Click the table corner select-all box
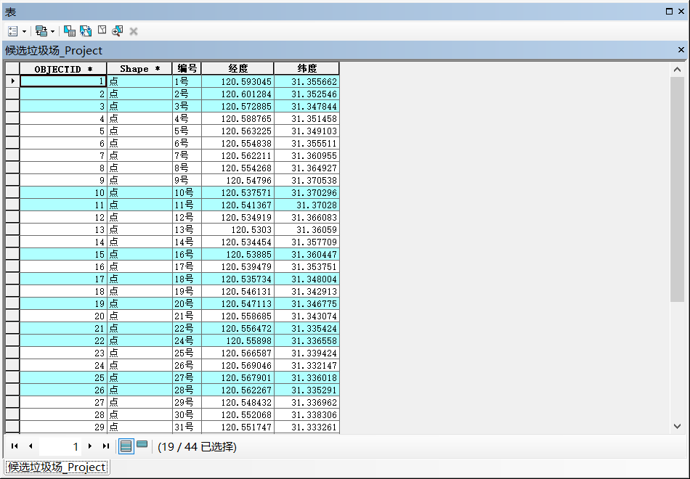 click(12, 69)
